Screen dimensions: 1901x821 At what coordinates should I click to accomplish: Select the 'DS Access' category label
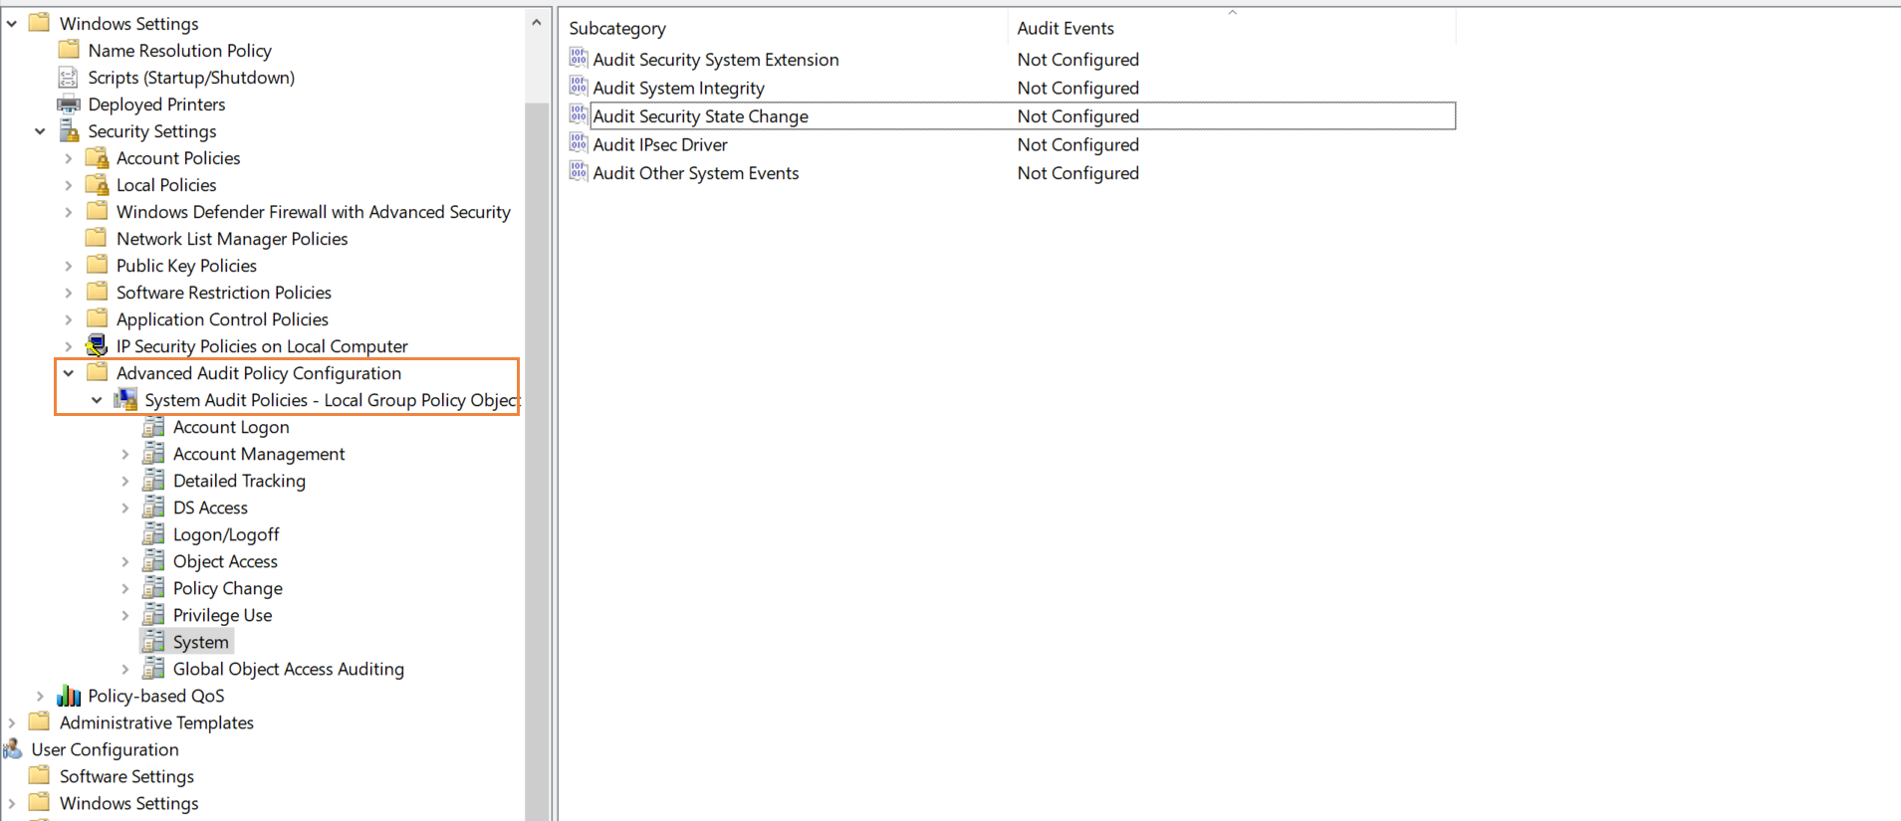click(x=210, y=508)
